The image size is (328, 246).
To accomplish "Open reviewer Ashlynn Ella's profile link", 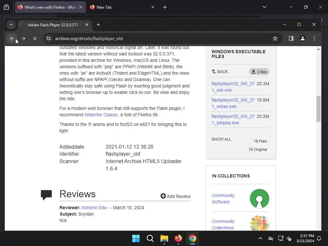I will [94, 208].
